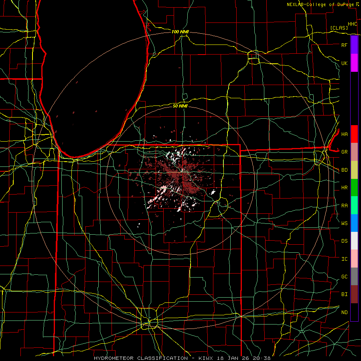Click the HA legend label
This screenshot has width=361, height=361.
click(345, 134)
